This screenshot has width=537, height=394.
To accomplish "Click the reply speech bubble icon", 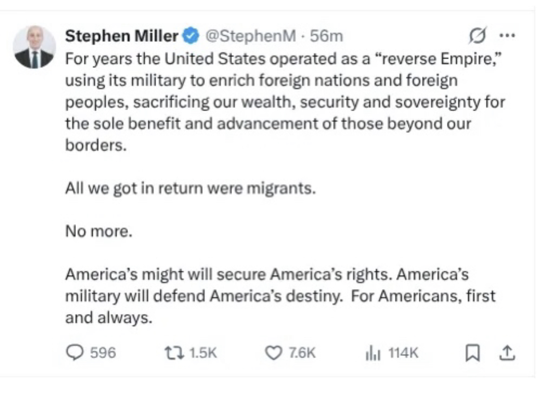I will point(74,353).
